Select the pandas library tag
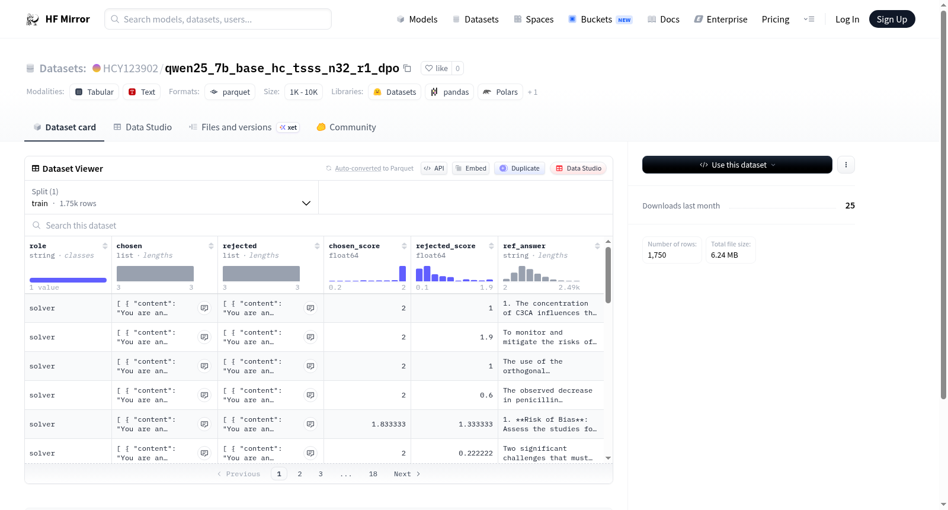 [449, 92]
